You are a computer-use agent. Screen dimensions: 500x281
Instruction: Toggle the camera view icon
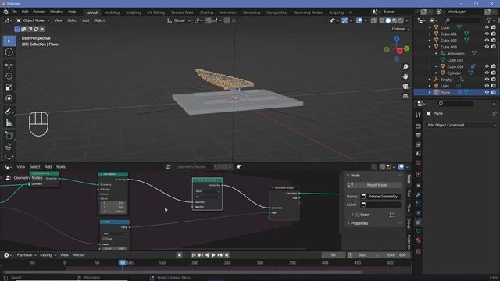[x=405, y=87]
